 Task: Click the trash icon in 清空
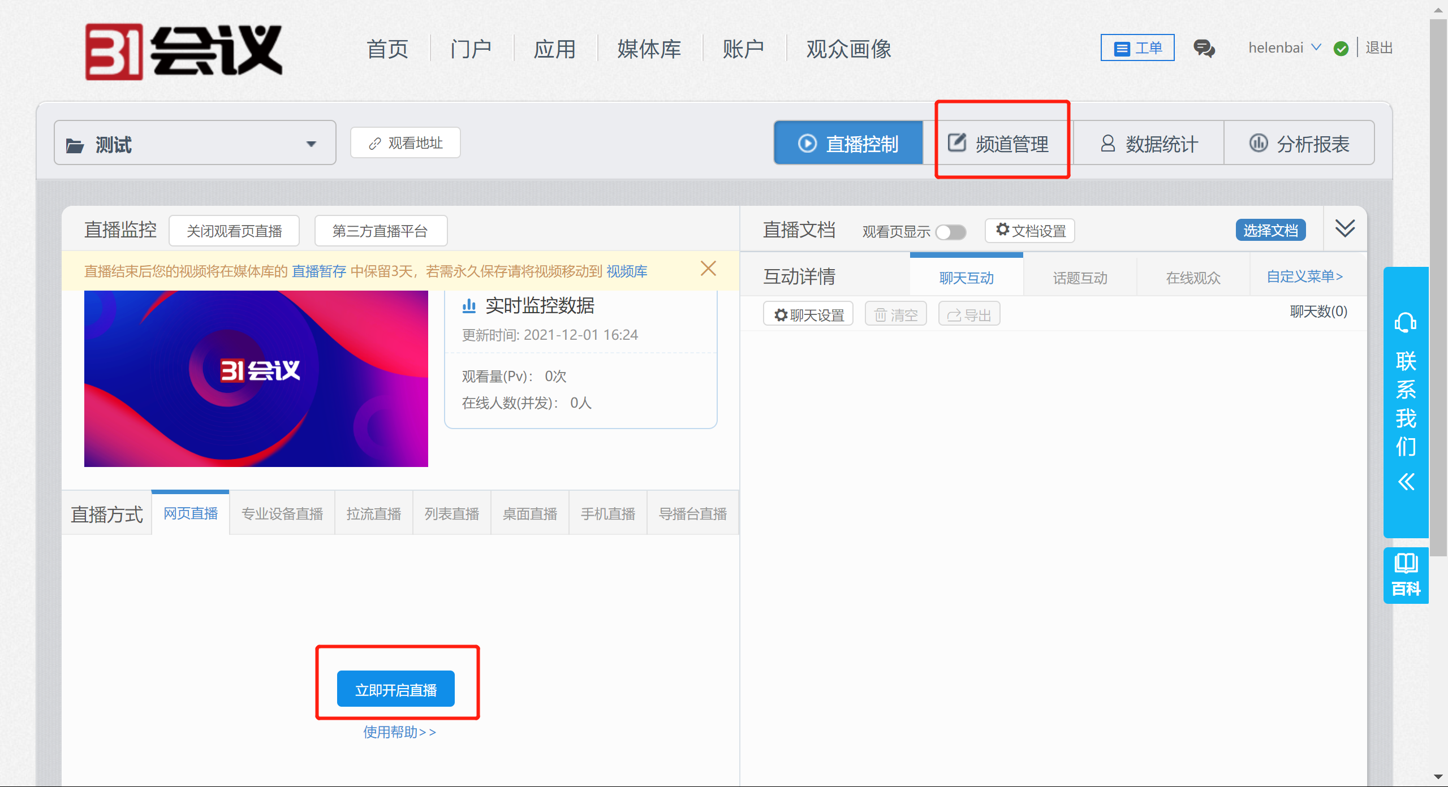(881, 314)
